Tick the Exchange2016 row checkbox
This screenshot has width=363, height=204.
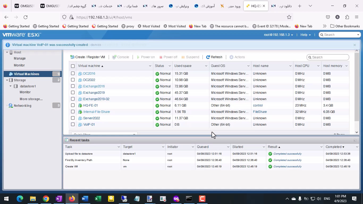coord(73,86)
